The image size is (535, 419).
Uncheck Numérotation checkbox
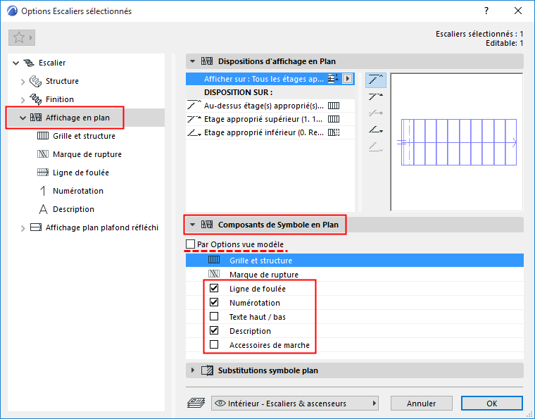coord(214,302)
